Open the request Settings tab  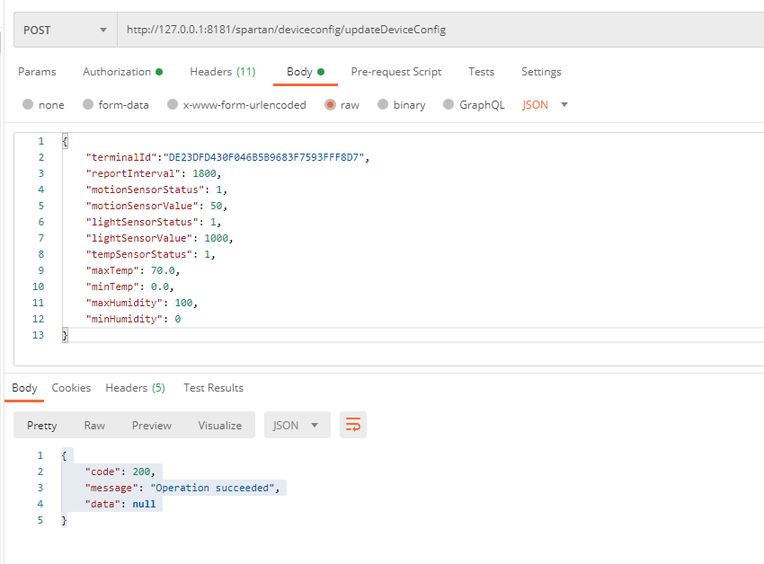point(541,72)
